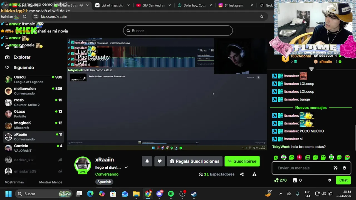Viewport: 356px width, 200px height.
Task: Send message with the Chat button
Action: (343, 180)
